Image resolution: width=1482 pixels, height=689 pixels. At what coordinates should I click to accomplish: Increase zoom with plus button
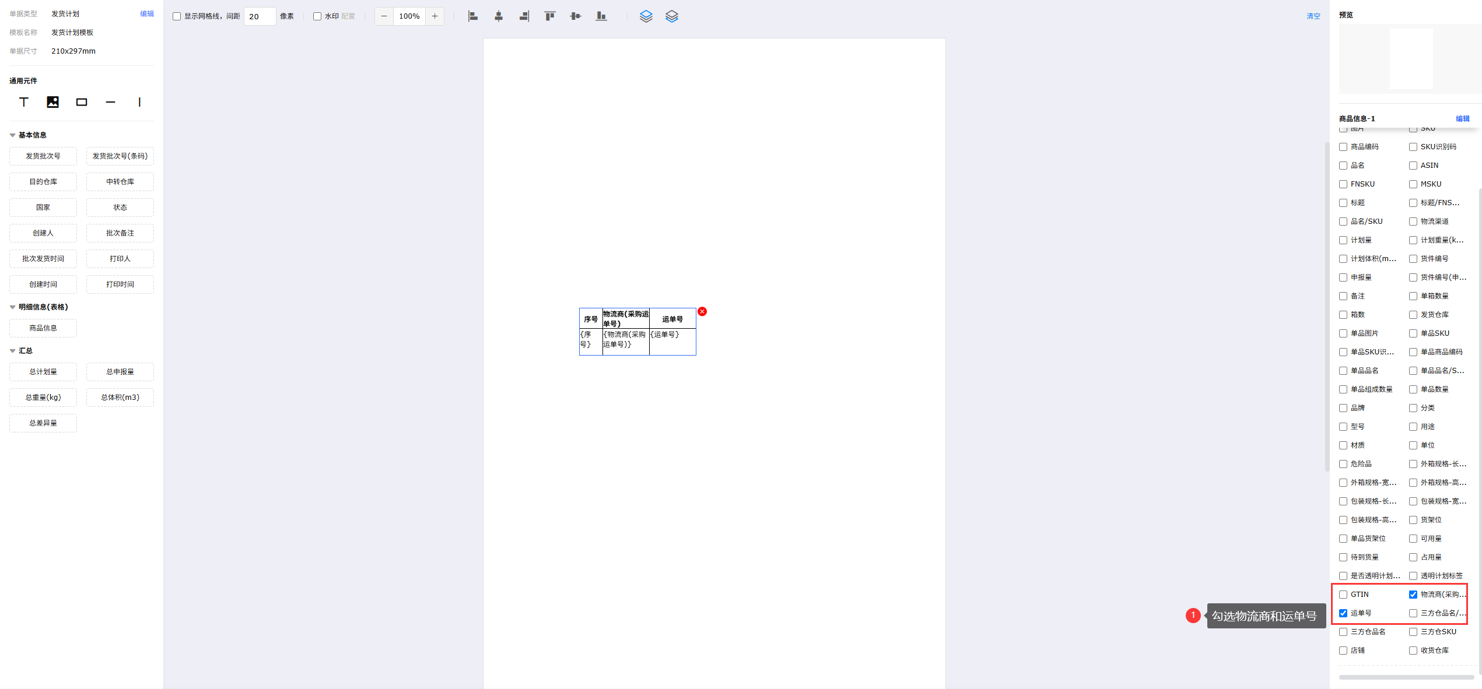click(x=435, y=16)
